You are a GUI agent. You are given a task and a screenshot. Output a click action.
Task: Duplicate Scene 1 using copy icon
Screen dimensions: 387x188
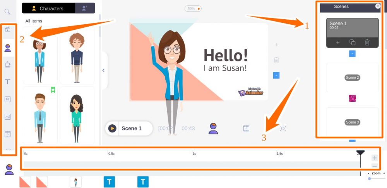point(352,42)
